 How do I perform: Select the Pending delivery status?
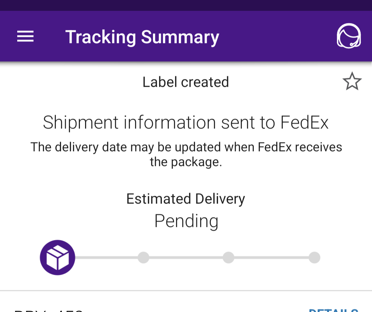click(x=186, y=221)
